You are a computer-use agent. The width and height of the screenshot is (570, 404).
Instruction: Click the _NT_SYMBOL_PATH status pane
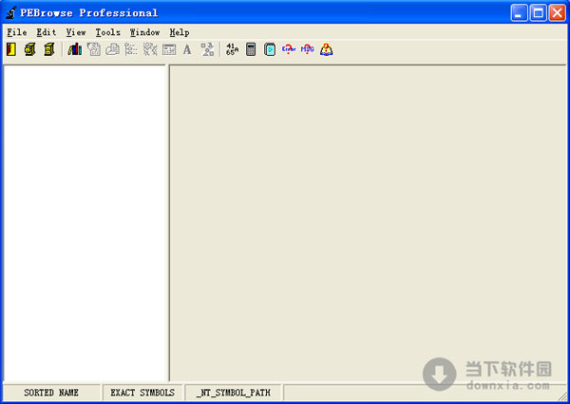pyautogui.click(x=233, y=393)
